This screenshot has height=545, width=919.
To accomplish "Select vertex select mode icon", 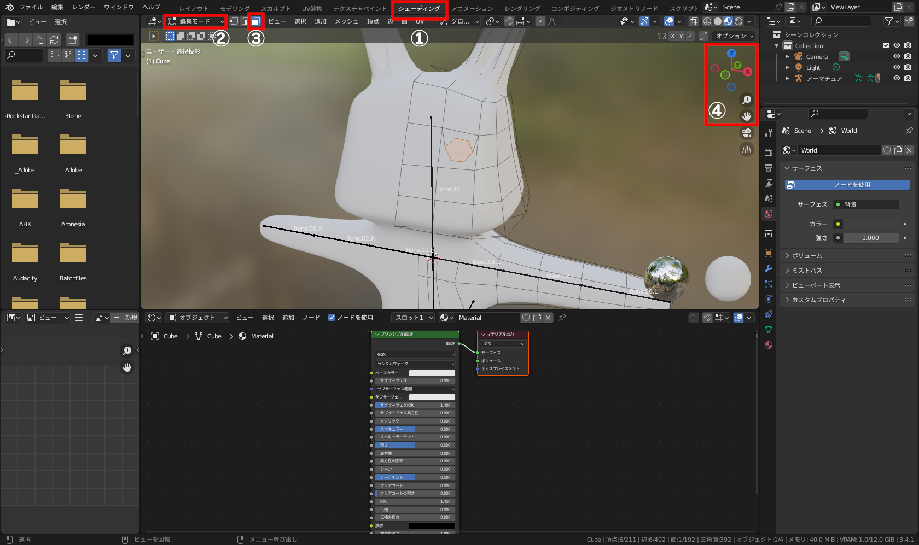I will point(234,21).
